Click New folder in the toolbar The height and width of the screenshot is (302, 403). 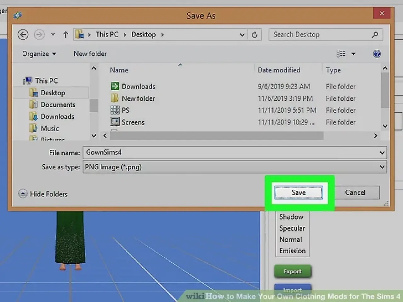[x=90, y=54]
